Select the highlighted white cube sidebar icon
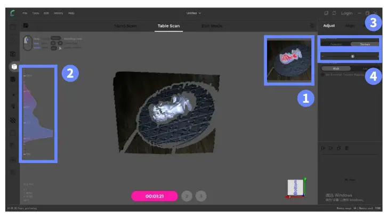 click(14, 67)
